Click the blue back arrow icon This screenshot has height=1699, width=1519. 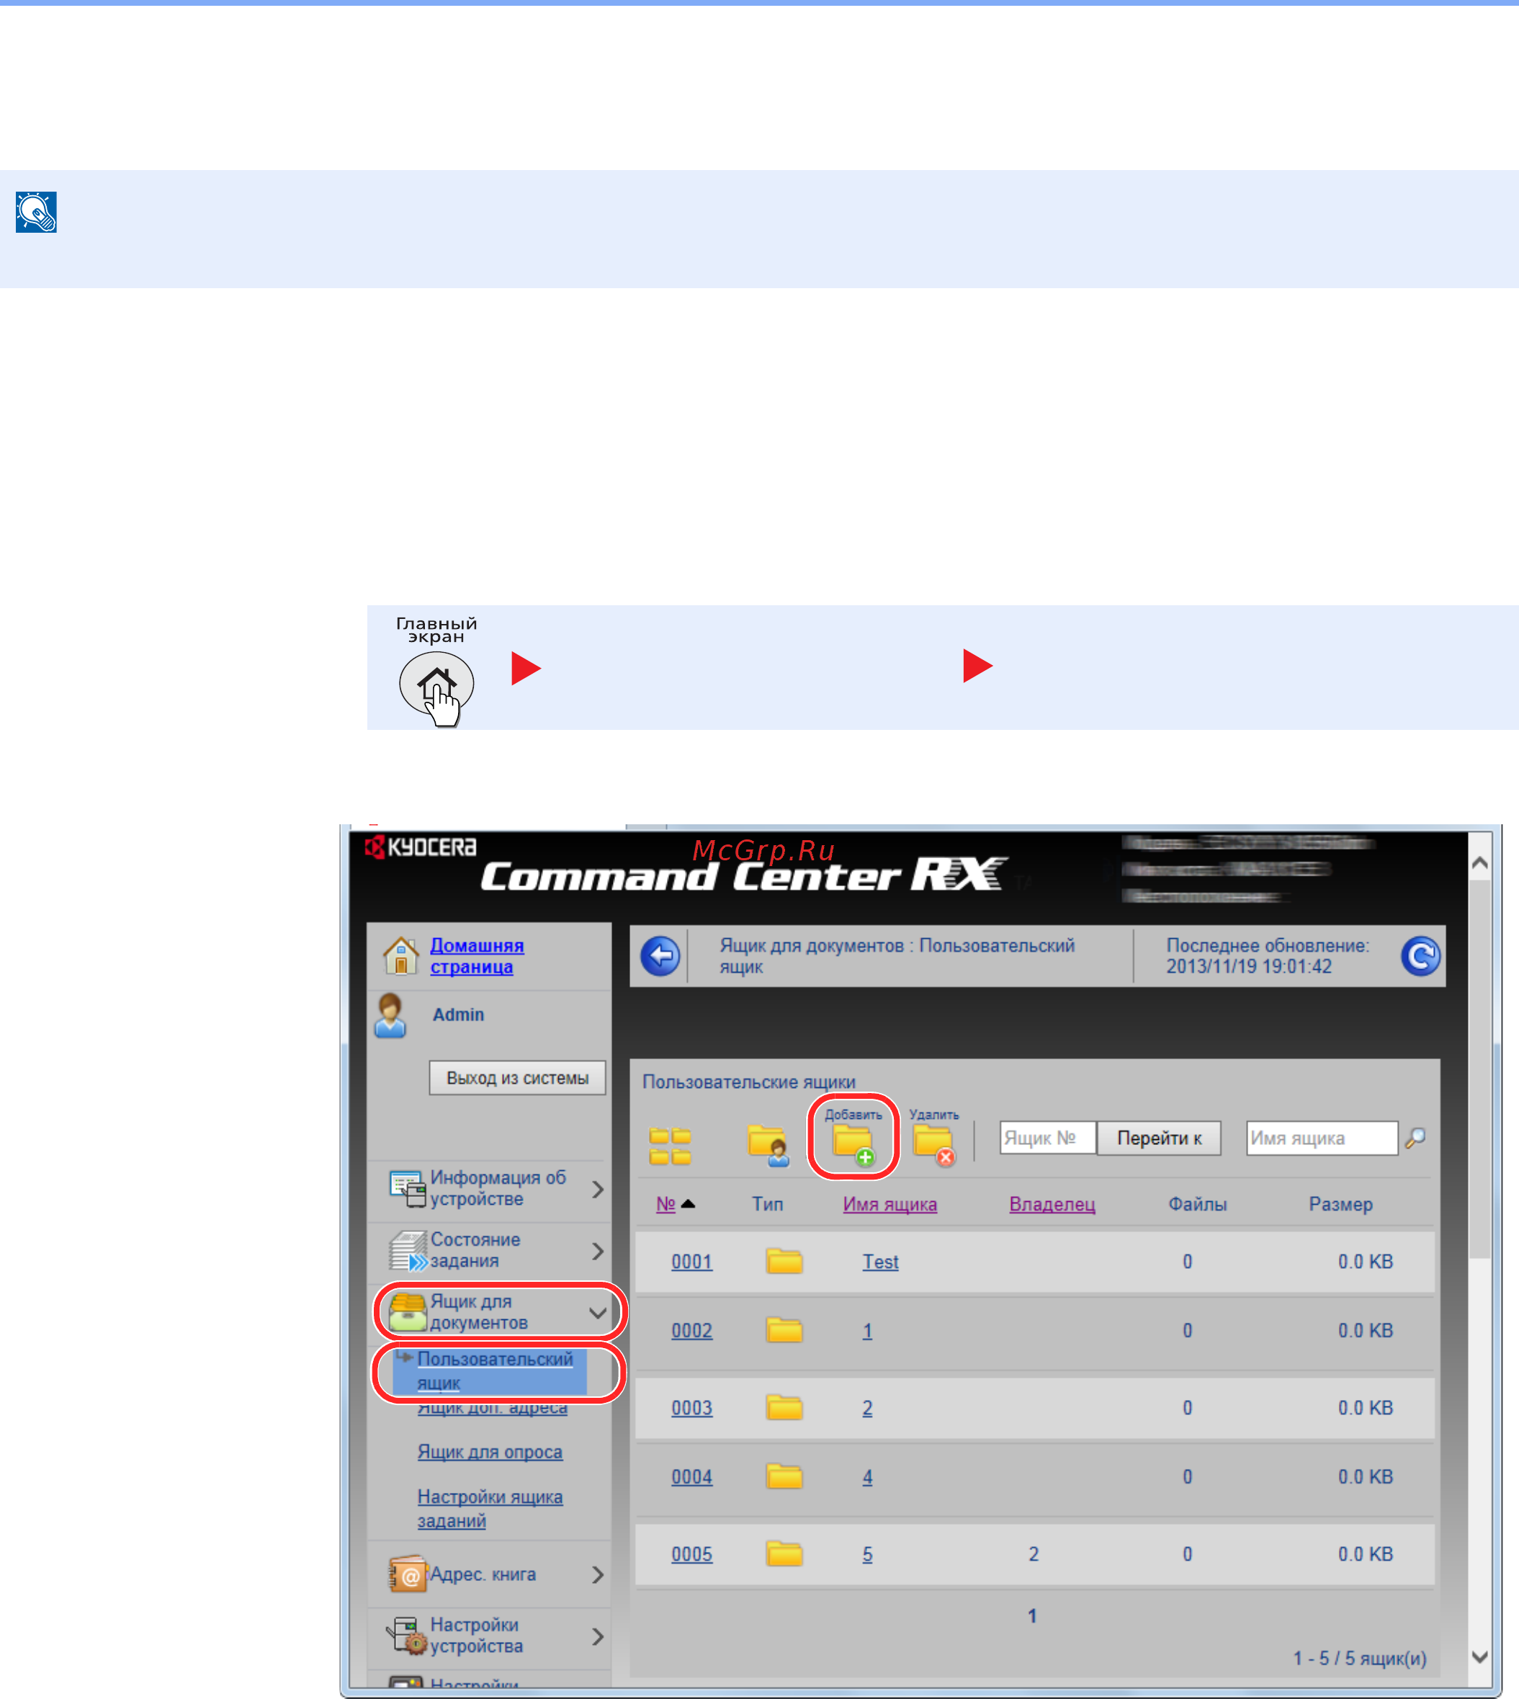(660, 956)
